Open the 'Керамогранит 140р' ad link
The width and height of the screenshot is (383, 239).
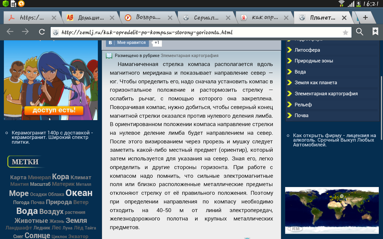coord(52,137)
